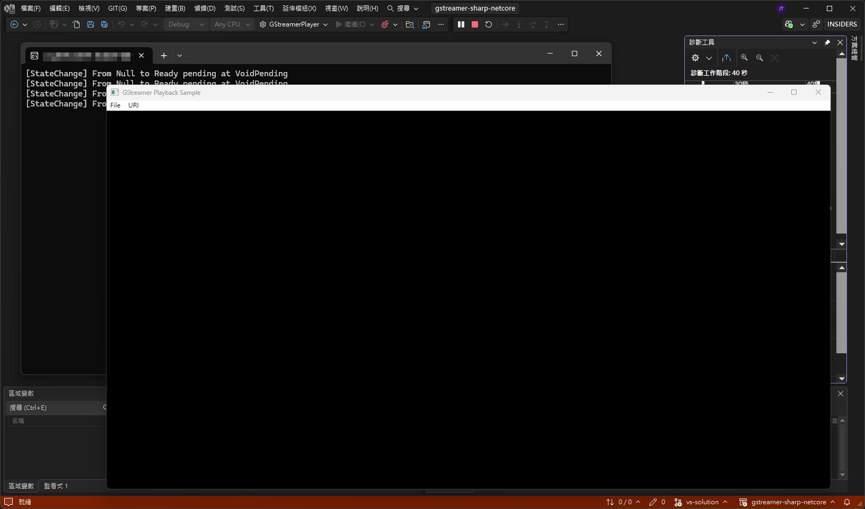Image resolution: width=865 pixels, height=509 pixels.
Task: Open the File menu in GStreamer Playback Sample
Action: (115, 105)
